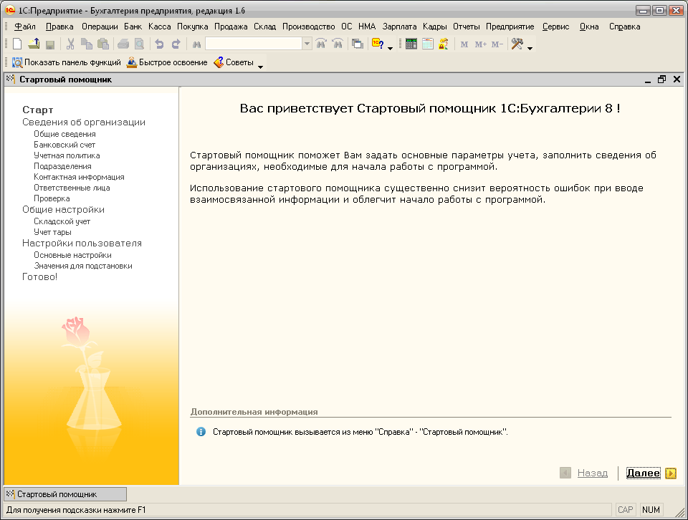Click the 1C help question icon
The image size is (688, 520).
pyautogui.click(x=378, y=44)
